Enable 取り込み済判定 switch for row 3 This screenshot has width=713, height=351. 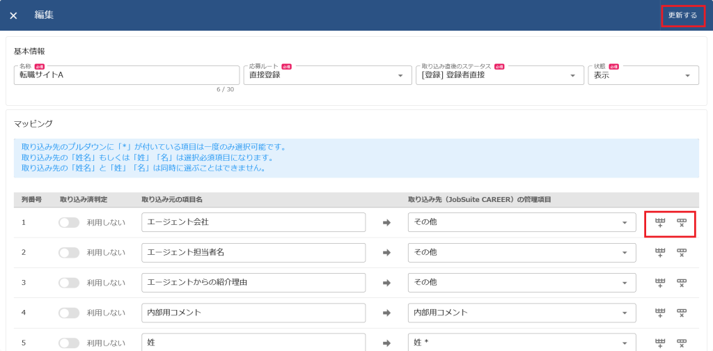click(69, 283)
